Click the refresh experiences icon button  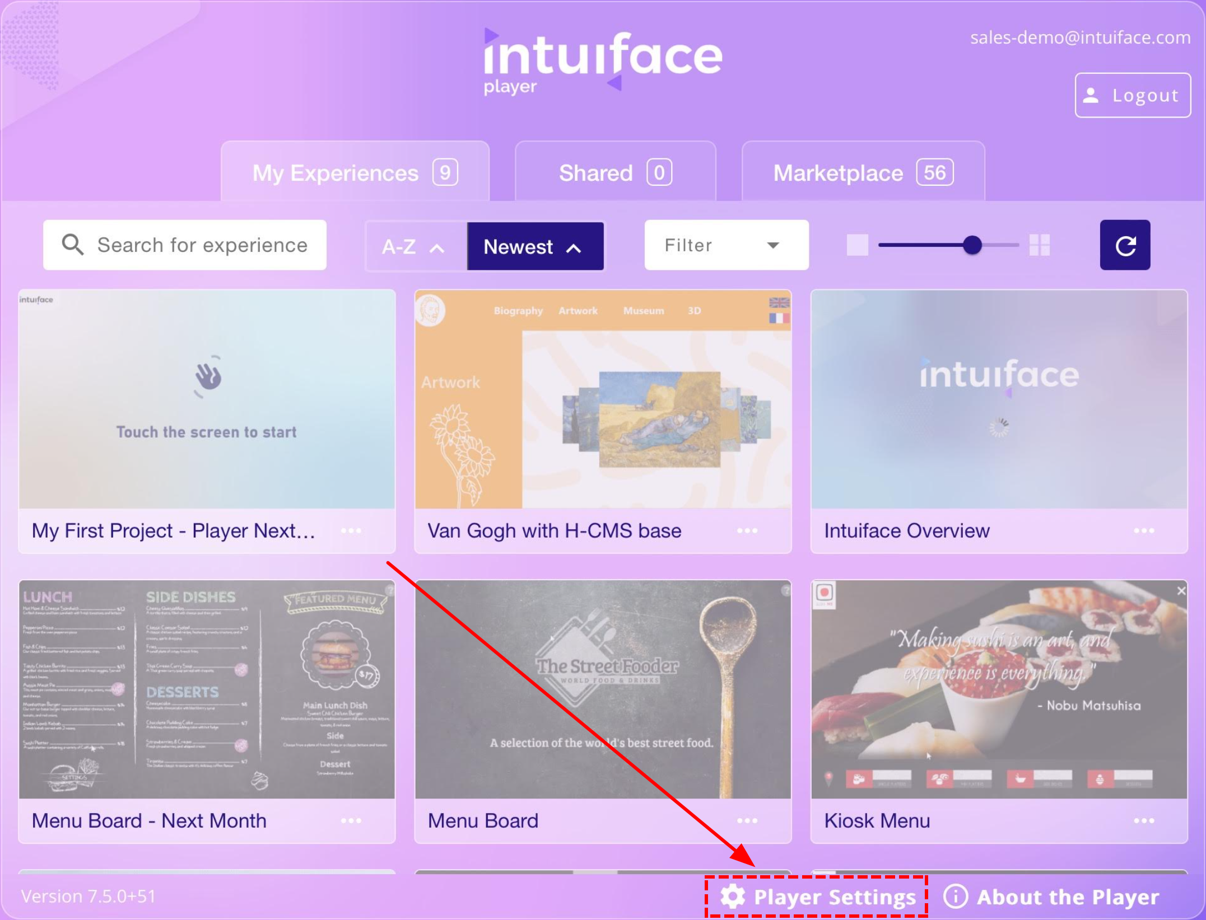[x=1125, y=245]
